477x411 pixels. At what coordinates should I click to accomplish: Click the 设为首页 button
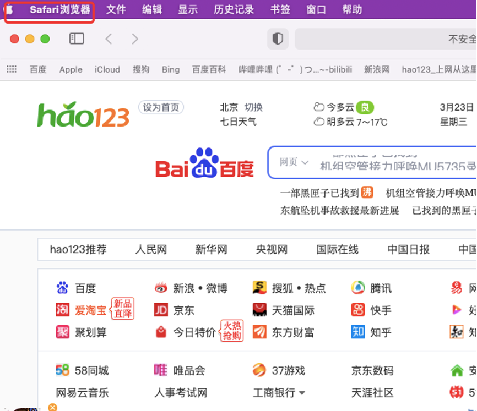tap(161, 107)
